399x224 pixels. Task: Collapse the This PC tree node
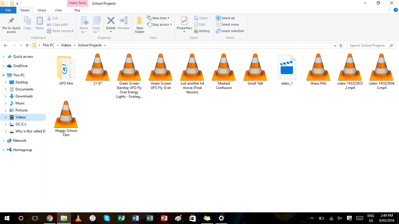(x=4, y=75)
